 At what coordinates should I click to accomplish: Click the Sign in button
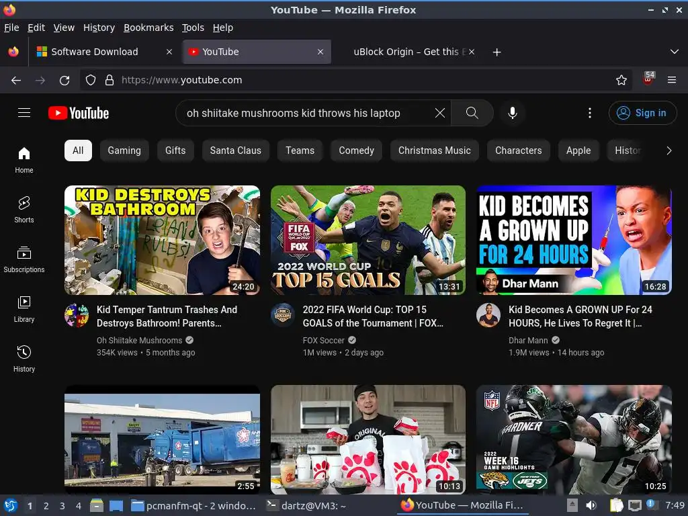(642, 113)
